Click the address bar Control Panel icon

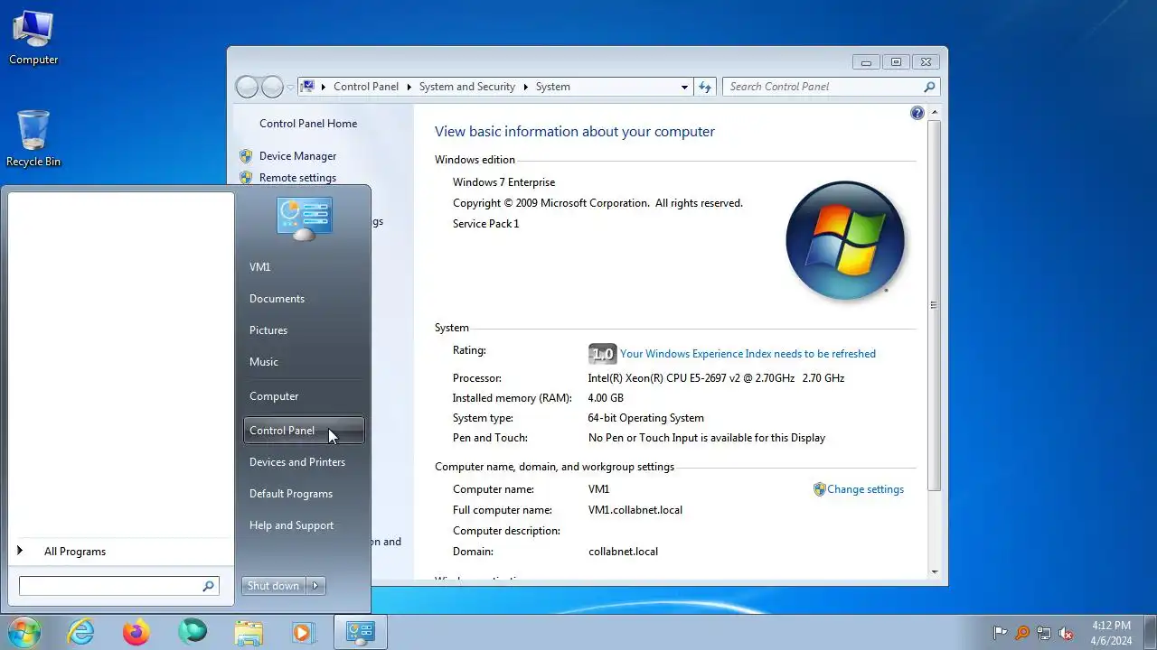308,87
